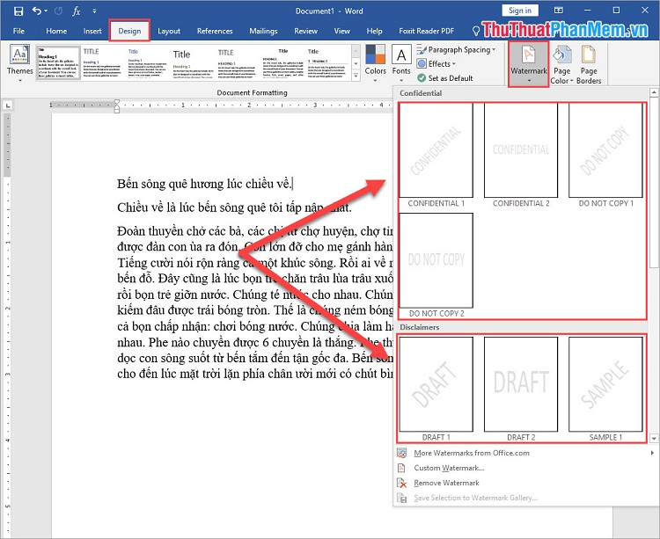Viewport: 660px width, 539px height.
Task: Select the CONFIDENTIAL 1 watermark
Action: tap(436, 156)
